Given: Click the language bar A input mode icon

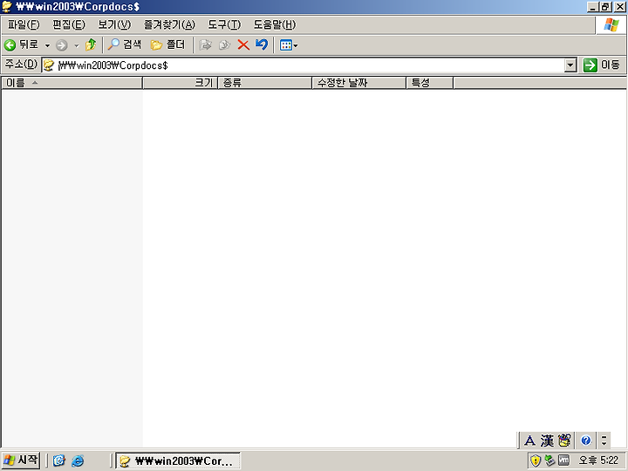Looking at the screenshot, I should click(x=529, y=440).
